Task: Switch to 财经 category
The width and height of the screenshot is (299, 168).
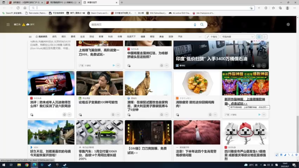Action: coord(92,37)
